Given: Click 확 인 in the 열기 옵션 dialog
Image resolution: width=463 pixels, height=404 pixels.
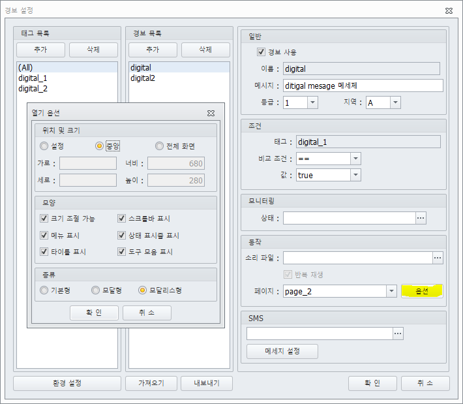Looking at the screenshot, I should coord(94,313).
